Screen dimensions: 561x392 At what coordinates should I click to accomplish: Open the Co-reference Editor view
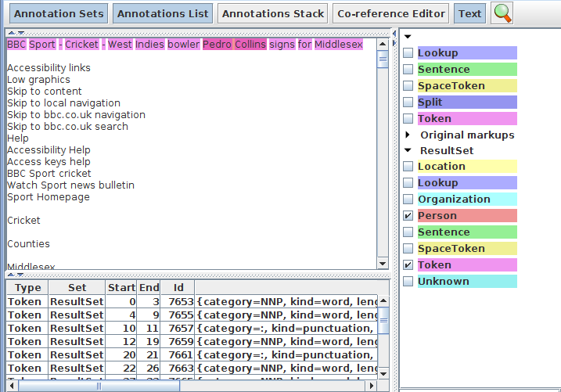pyautogui.click(x=391, y=13)
